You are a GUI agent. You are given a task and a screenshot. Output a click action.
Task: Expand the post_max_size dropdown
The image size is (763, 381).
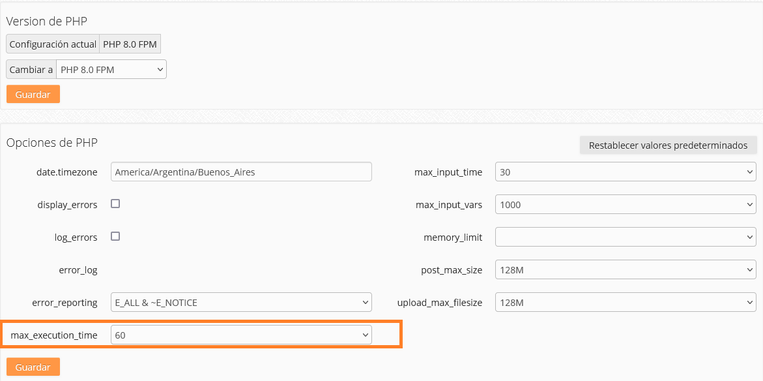pos(626,270)
